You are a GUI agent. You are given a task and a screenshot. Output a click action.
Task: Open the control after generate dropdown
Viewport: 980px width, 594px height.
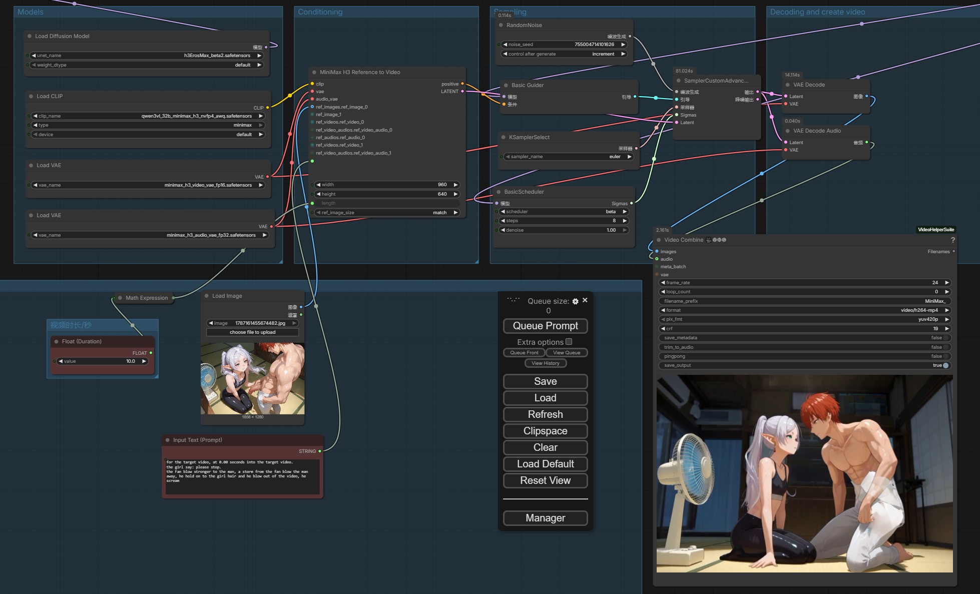tap(564, 54)
